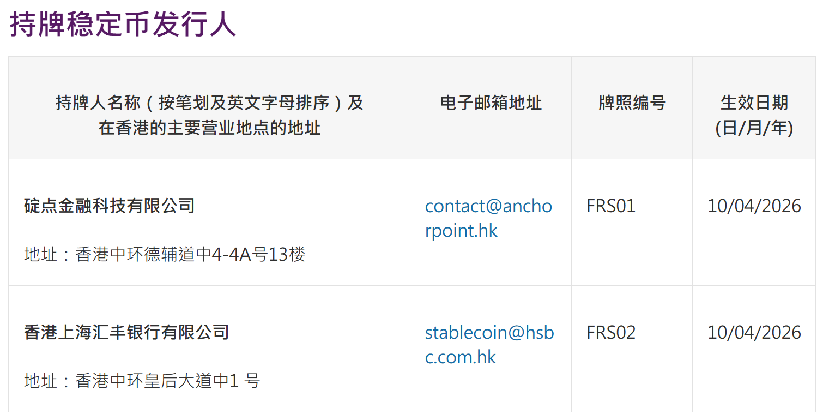
Task: Click licence number FRS02
Action: pyautogui.click(x=611, y=332)
